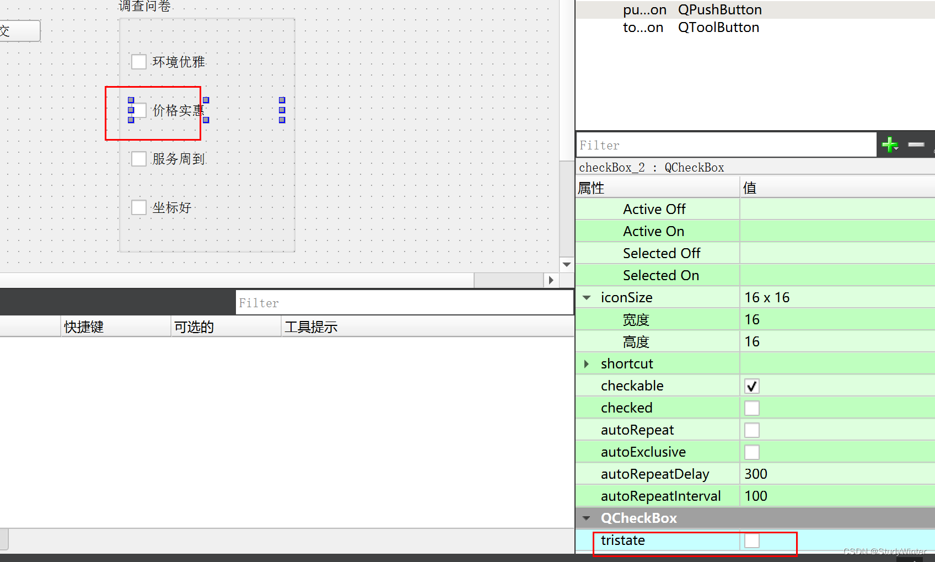The width and height of the screenshot is (935, 562).
Task: Enable the autoExclusive property
Action: [x=752, y=452]
